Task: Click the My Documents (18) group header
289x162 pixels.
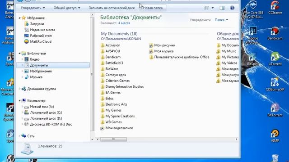Action: pyautogui.click(x=119, y=34)
